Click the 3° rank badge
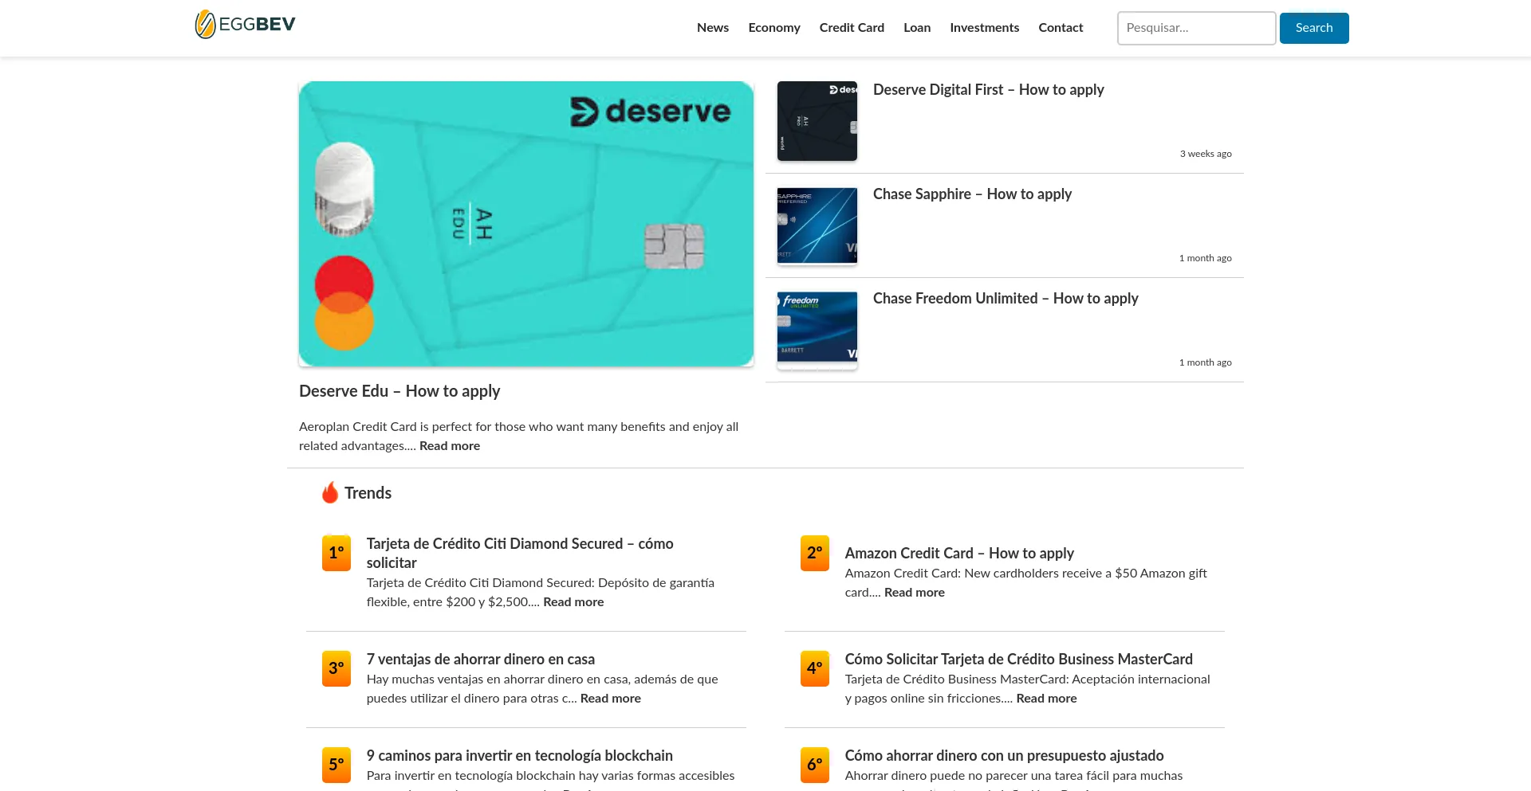 (x=337, y=668)
